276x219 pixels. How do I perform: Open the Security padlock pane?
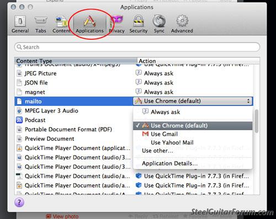click(x=139, y=24)
